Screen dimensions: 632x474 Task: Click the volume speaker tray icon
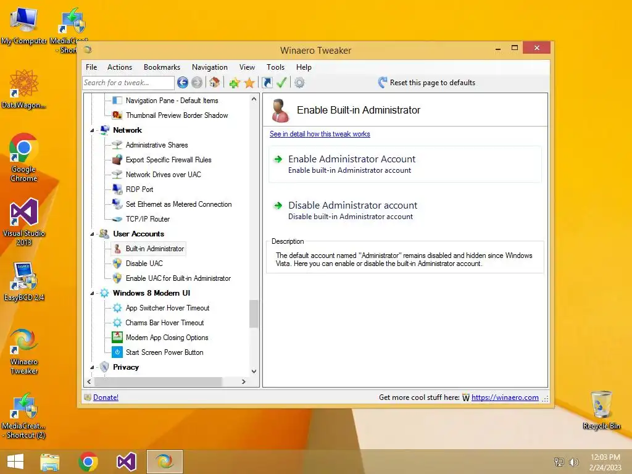pos(573,462)
